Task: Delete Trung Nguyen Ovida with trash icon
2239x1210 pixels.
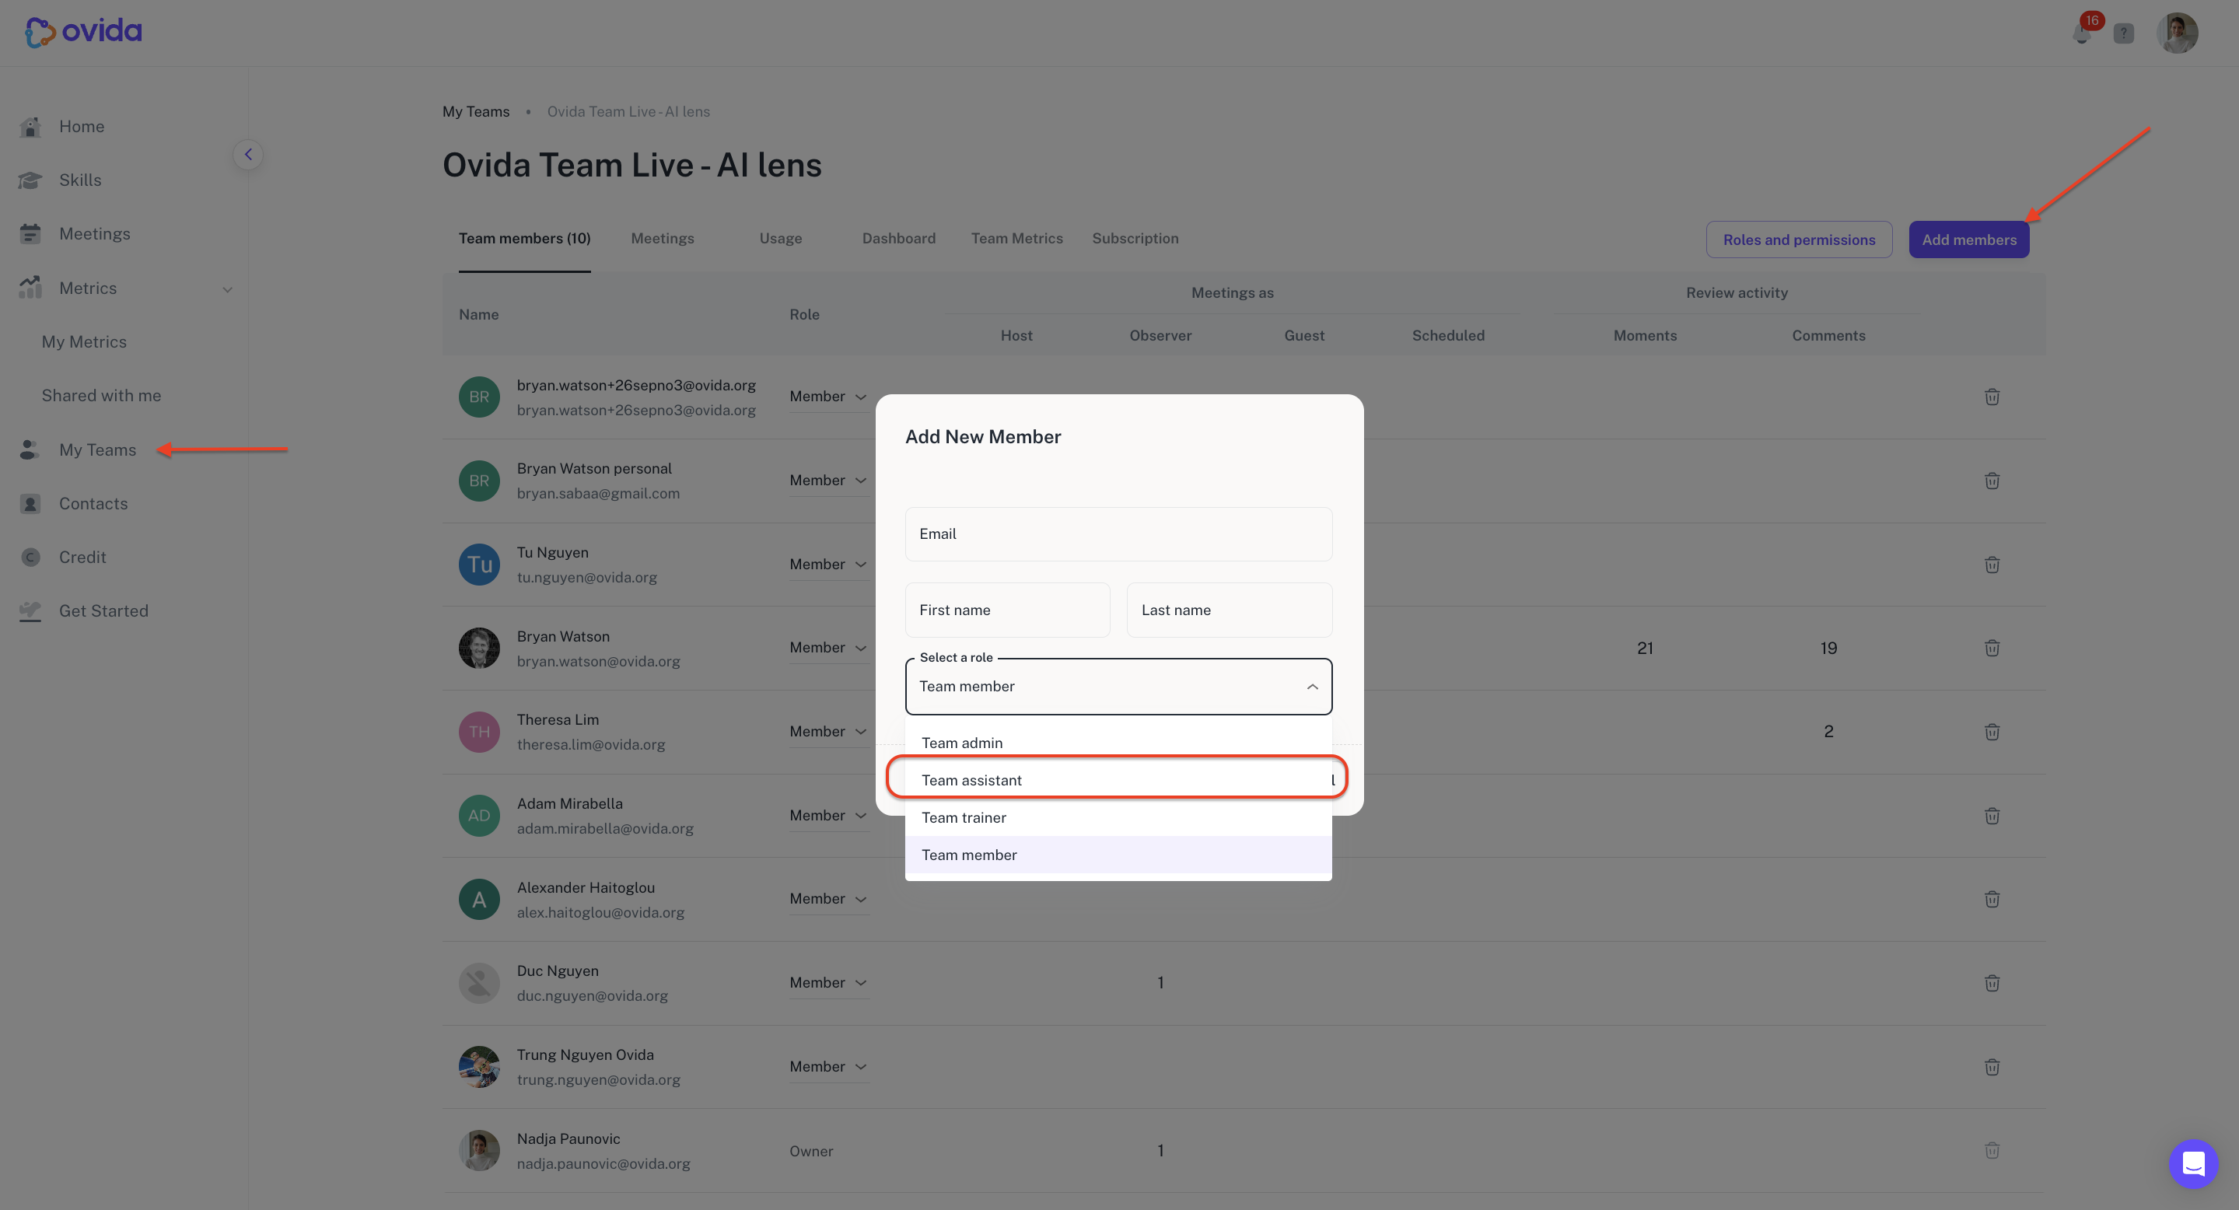Action: [1992, 1068]
